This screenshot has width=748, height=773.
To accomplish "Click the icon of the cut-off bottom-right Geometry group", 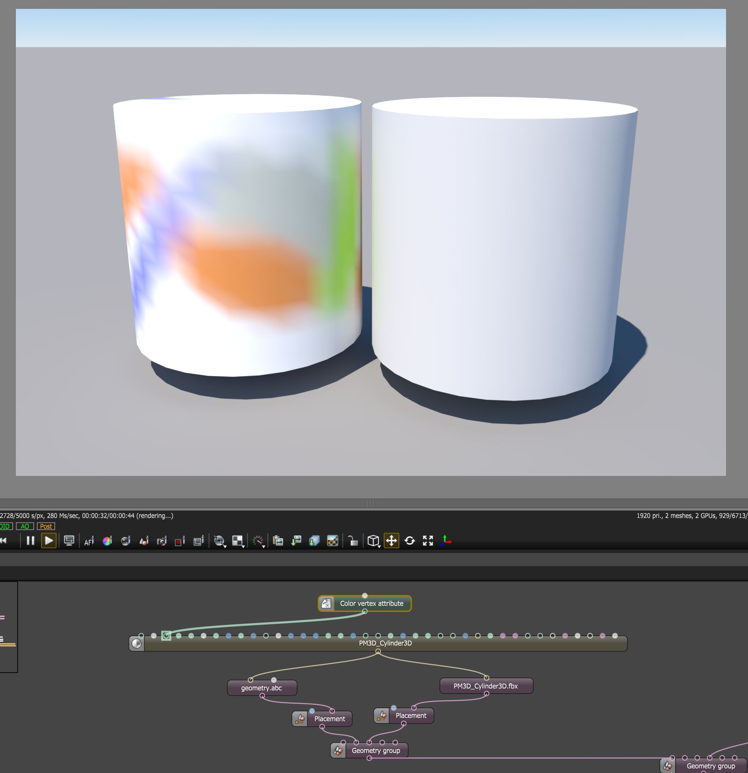I will pos(667,766).
